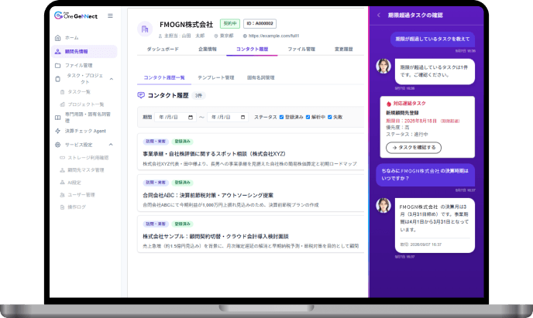This screenshot has height=318, width=533.
Task: Open 決算チェック Agent in sidebar
Action: [x=84, y=131]
